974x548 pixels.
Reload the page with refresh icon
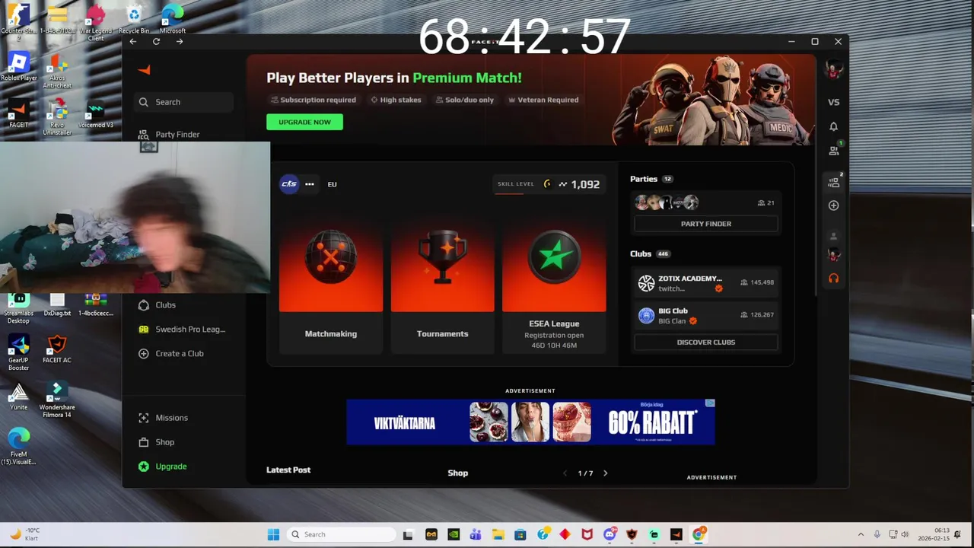click(156, 42)
